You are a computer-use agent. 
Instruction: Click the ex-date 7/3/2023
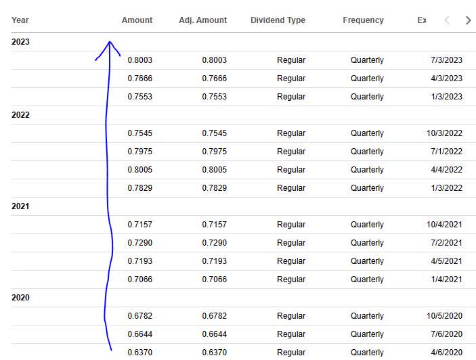point(447,60)
